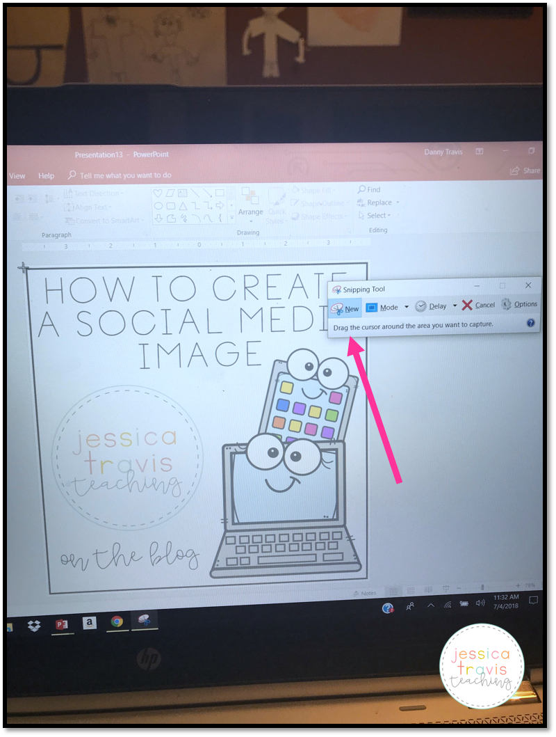Open the Shape Outline dropdown
556x737 pixels.
320,203
